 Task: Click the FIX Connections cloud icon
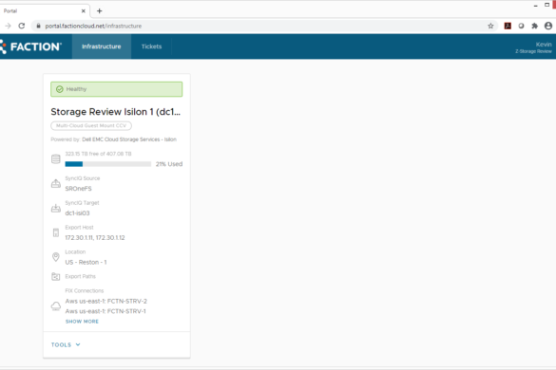point(56,305)
